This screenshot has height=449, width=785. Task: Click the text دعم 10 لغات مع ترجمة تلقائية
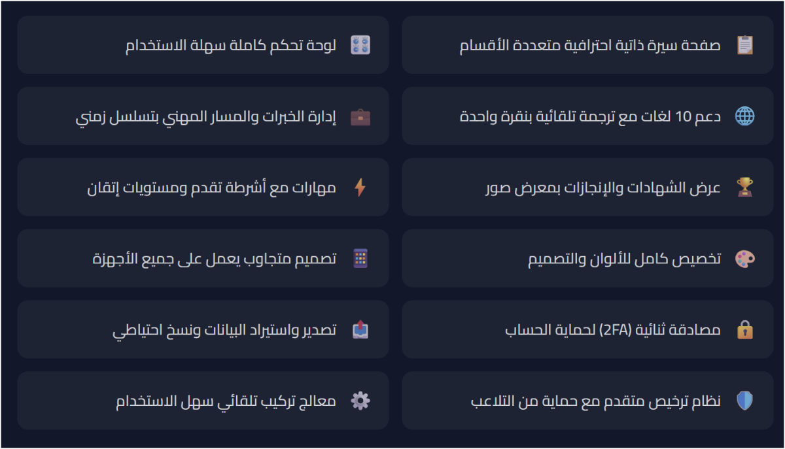(x=591, y=116)
